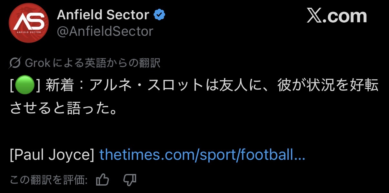Image resolution: width=389 pixels, height=193 pixels.
Task: Click the "この翻訳を評価:" label
Action: [49, 180]
